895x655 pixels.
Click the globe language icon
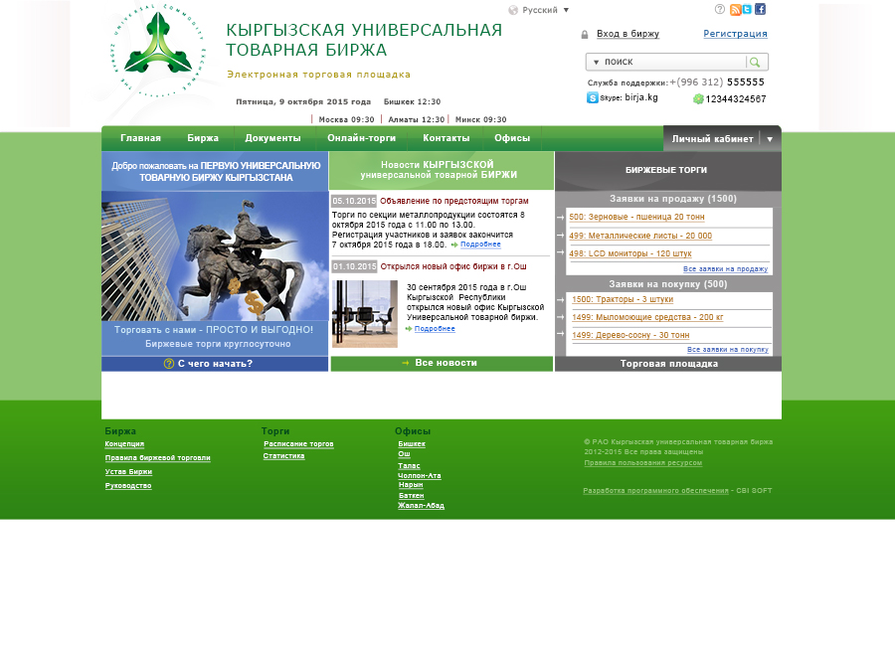tap(513, 10)
